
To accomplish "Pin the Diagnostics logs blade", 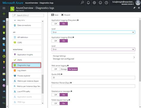I will coord(134,8).
